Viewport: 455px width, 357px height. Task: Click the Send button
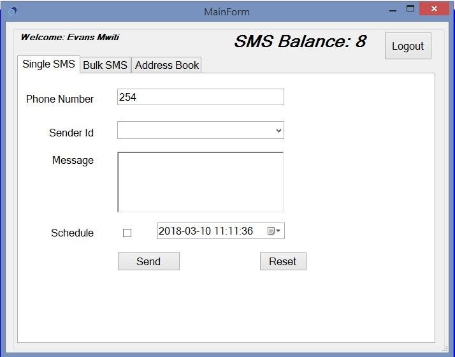[148, 261]
